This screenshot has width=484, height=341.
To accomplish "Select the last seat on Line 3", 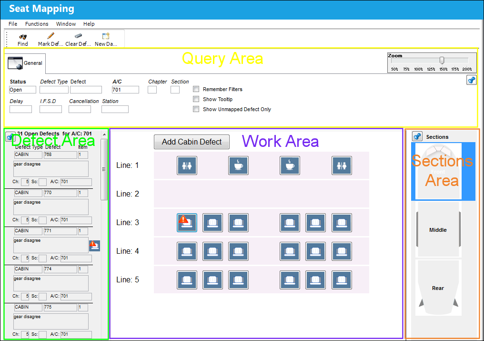I will point(342,223).
